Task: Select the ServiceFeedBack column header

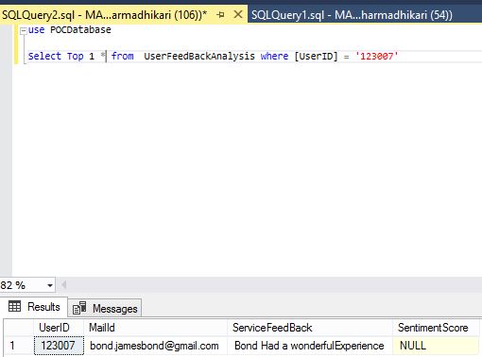Action: (309, 328)
